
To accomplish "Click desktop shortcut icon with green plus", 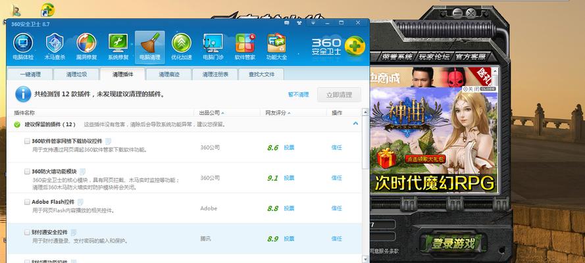I will (x=47, y=10).
